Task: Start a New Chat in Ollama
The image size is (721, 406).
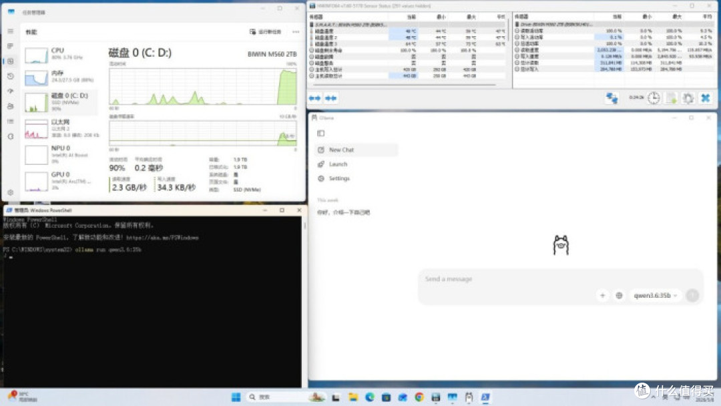Action: click(356, 150)
